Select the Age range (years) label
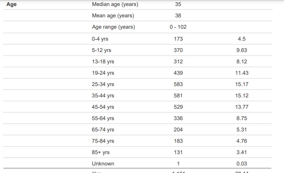 coord(114,27)
